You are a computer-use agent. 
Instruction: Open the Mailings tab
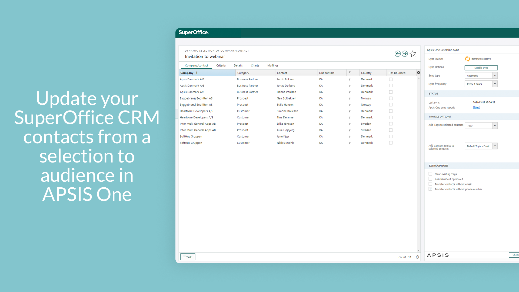click(272, 65)
